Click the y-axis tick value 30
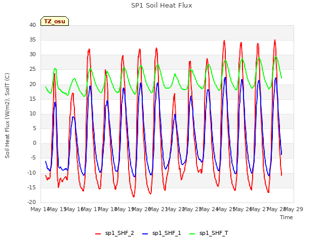This screenshot has width=324, height=243. [x=32, y=55]
